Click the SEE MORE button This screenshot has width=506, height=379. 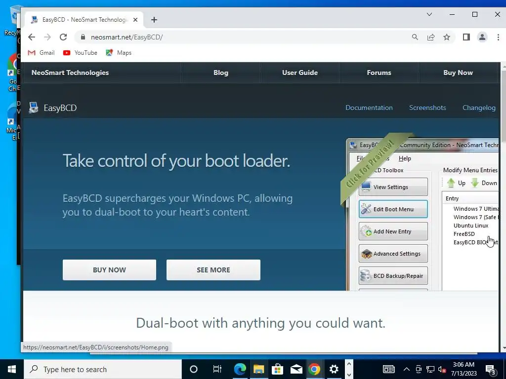(x=213, y=270)
